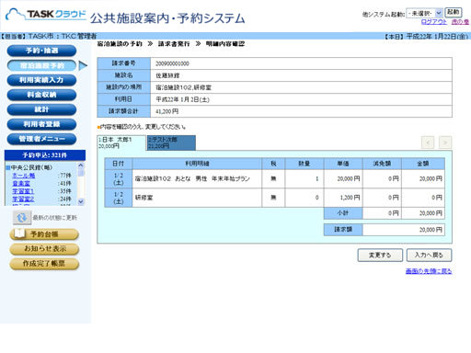Viewport: 471px width, 353px height.
Task: Click the previous tab arrow button
Action: pos(428,142)
